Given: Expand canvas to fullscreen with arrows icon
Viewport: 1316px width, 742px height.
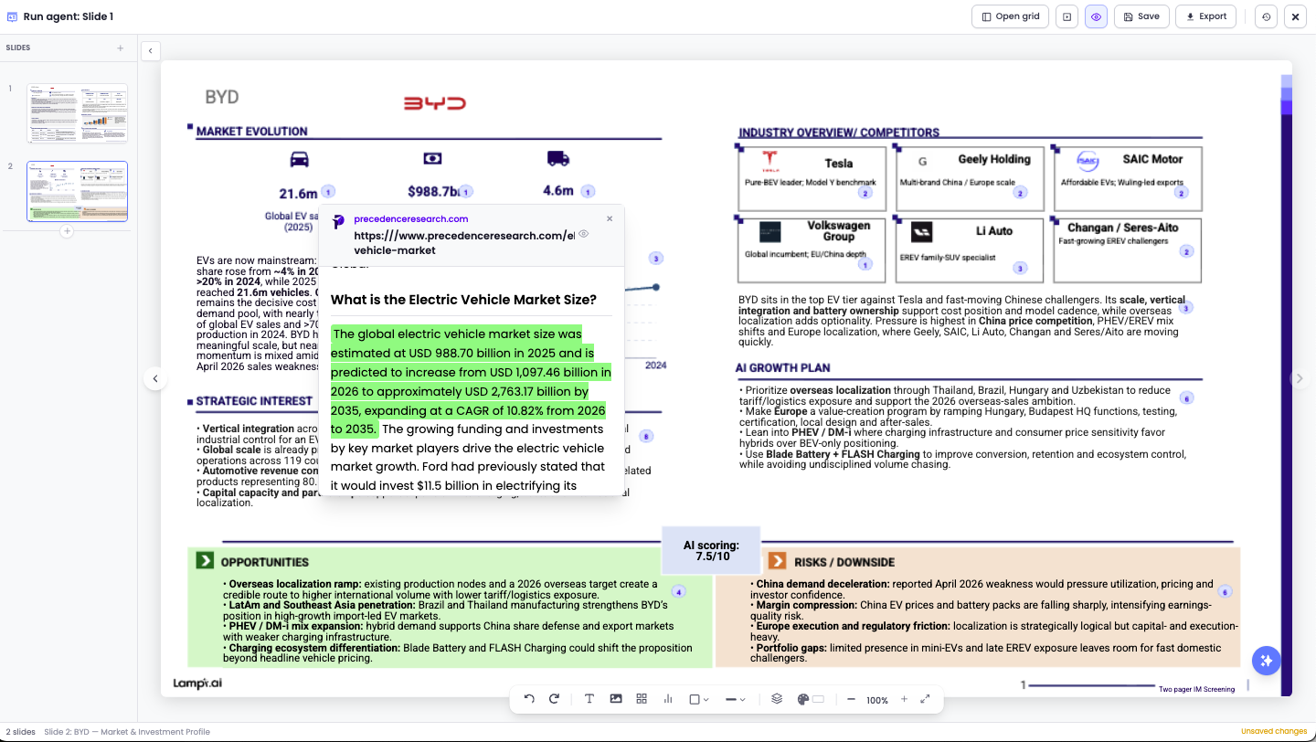Looking at the screenshot, I should (x=925, y=699).
